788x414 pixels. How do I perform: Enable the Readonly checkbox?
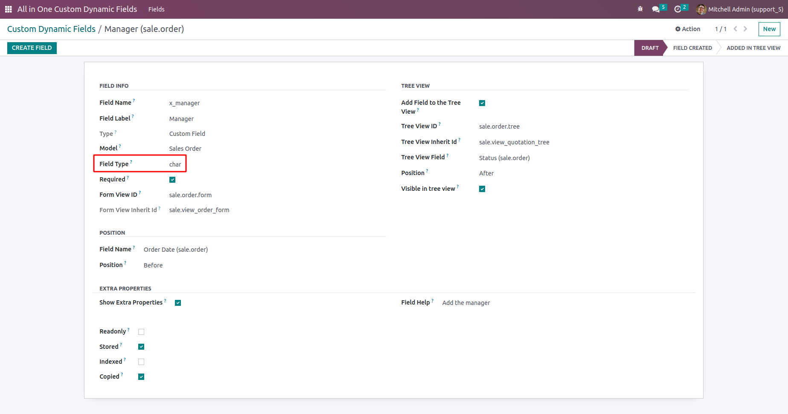(141, 332)
